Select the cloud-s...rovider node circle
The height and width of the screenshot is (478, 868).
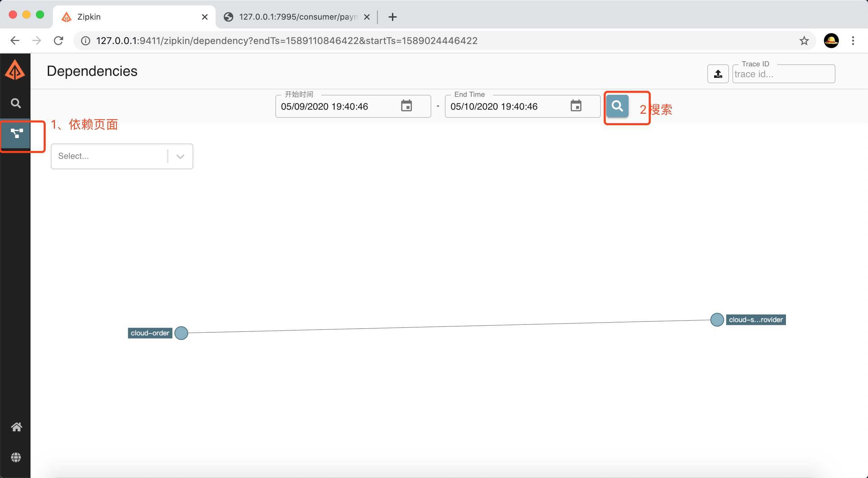717,320
